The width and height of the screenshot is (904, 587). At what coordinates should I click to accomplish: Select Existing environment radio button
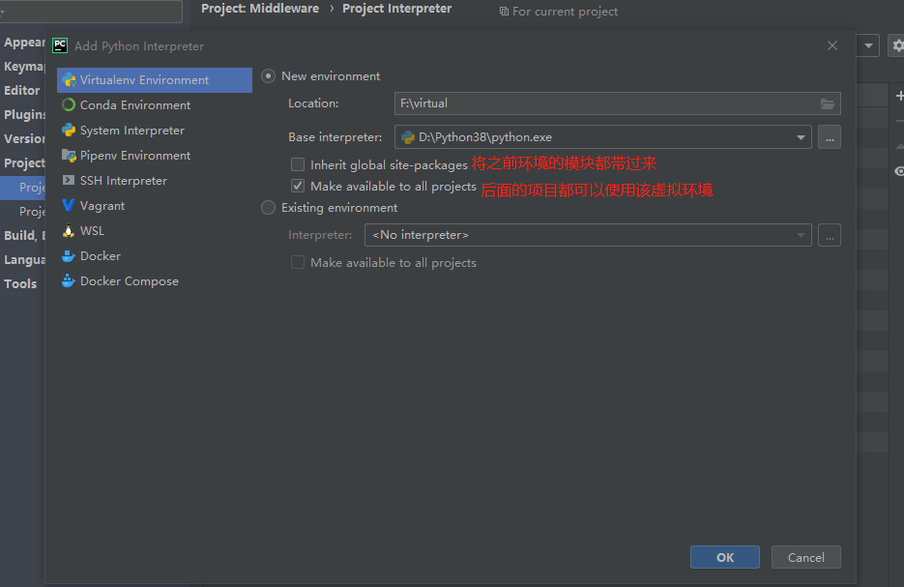click(x=268, y=208)
